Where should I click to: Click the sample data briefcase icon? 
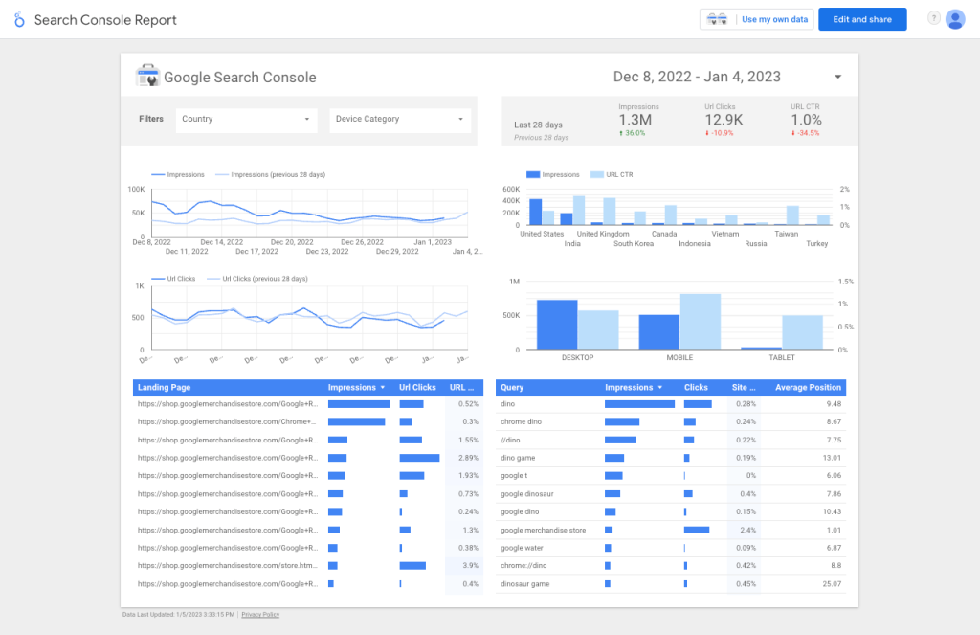tap(717, 18)
